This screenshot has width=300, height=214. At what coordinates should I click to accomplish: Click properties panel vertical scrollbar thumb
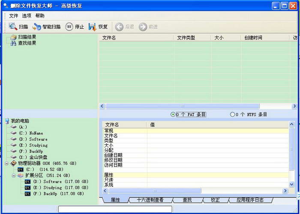pyautogui.click(x=291, y=149)
